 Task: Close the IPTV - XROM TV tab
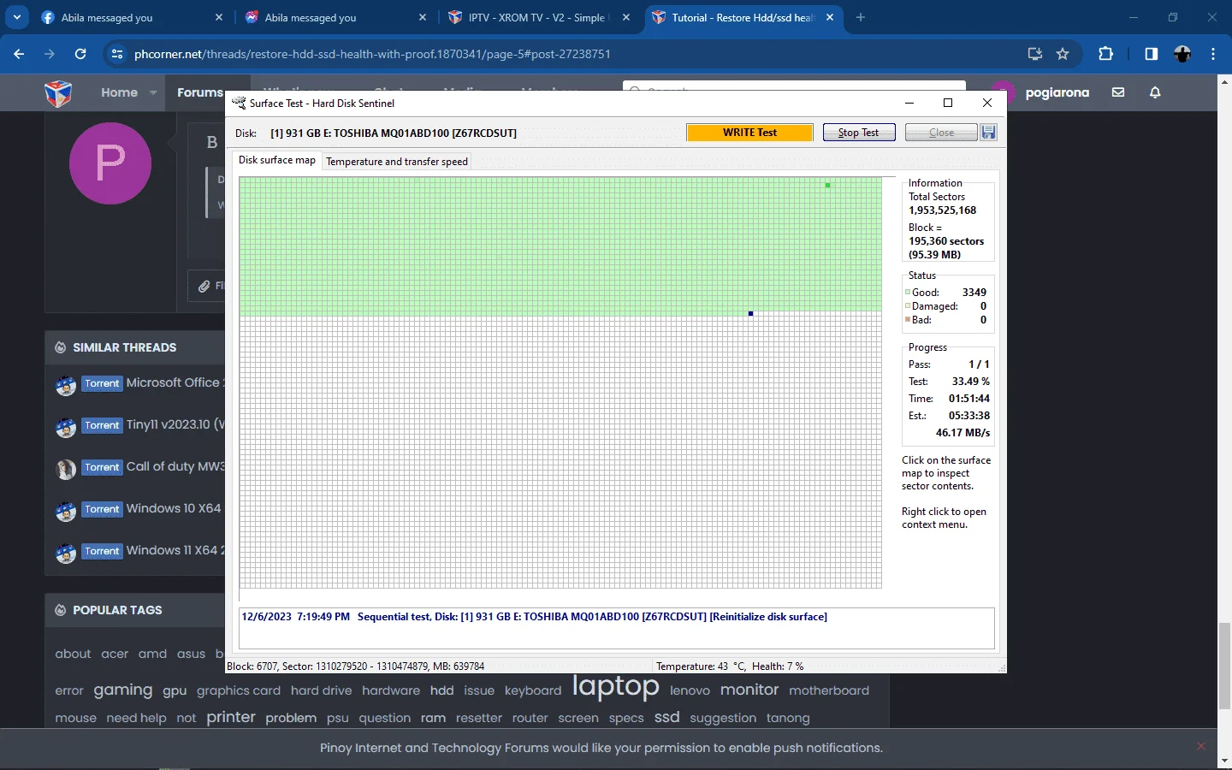click(x=626, y=17)
